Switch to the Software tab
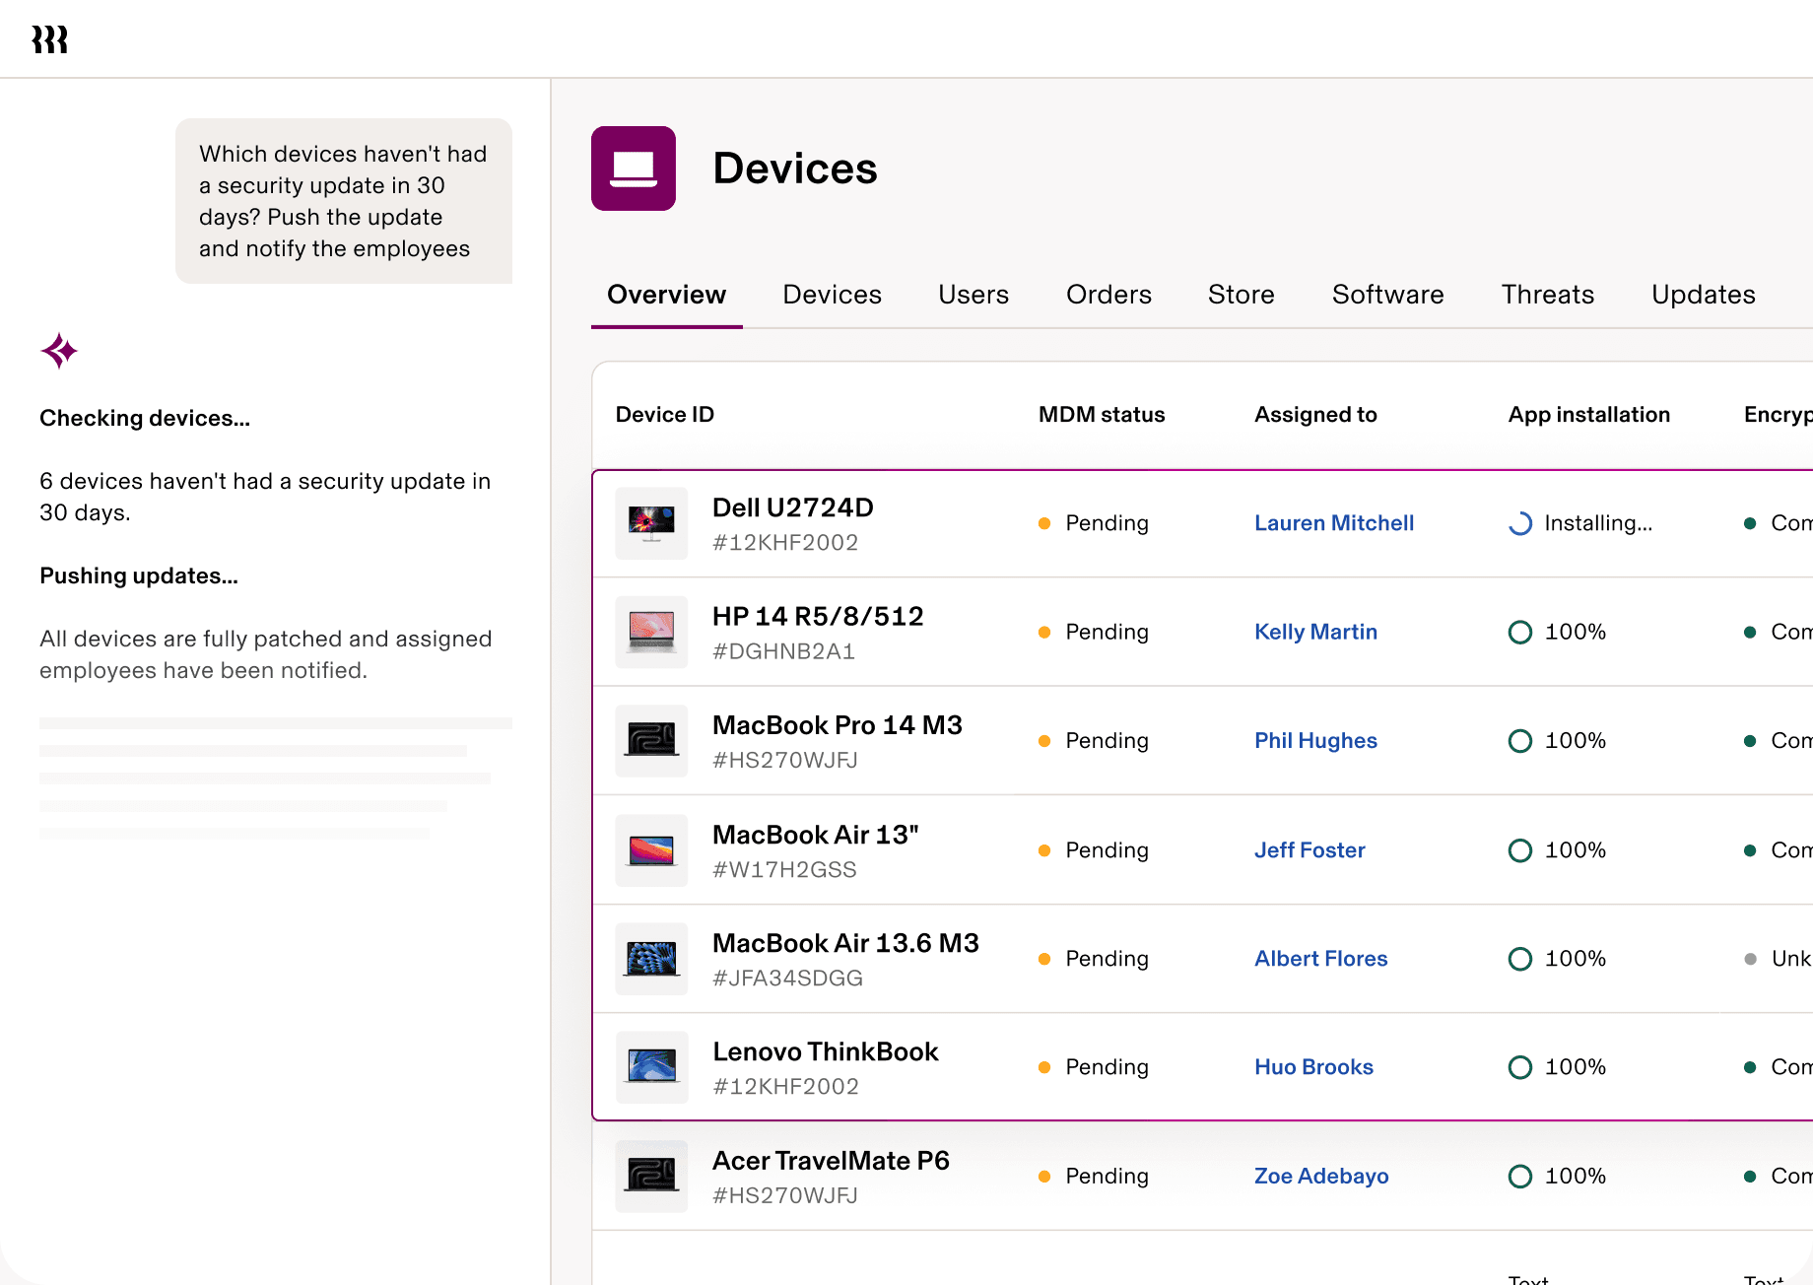Image resolution: width=1813 pixels, height=1285 pixels. (x=1388, y=295)
